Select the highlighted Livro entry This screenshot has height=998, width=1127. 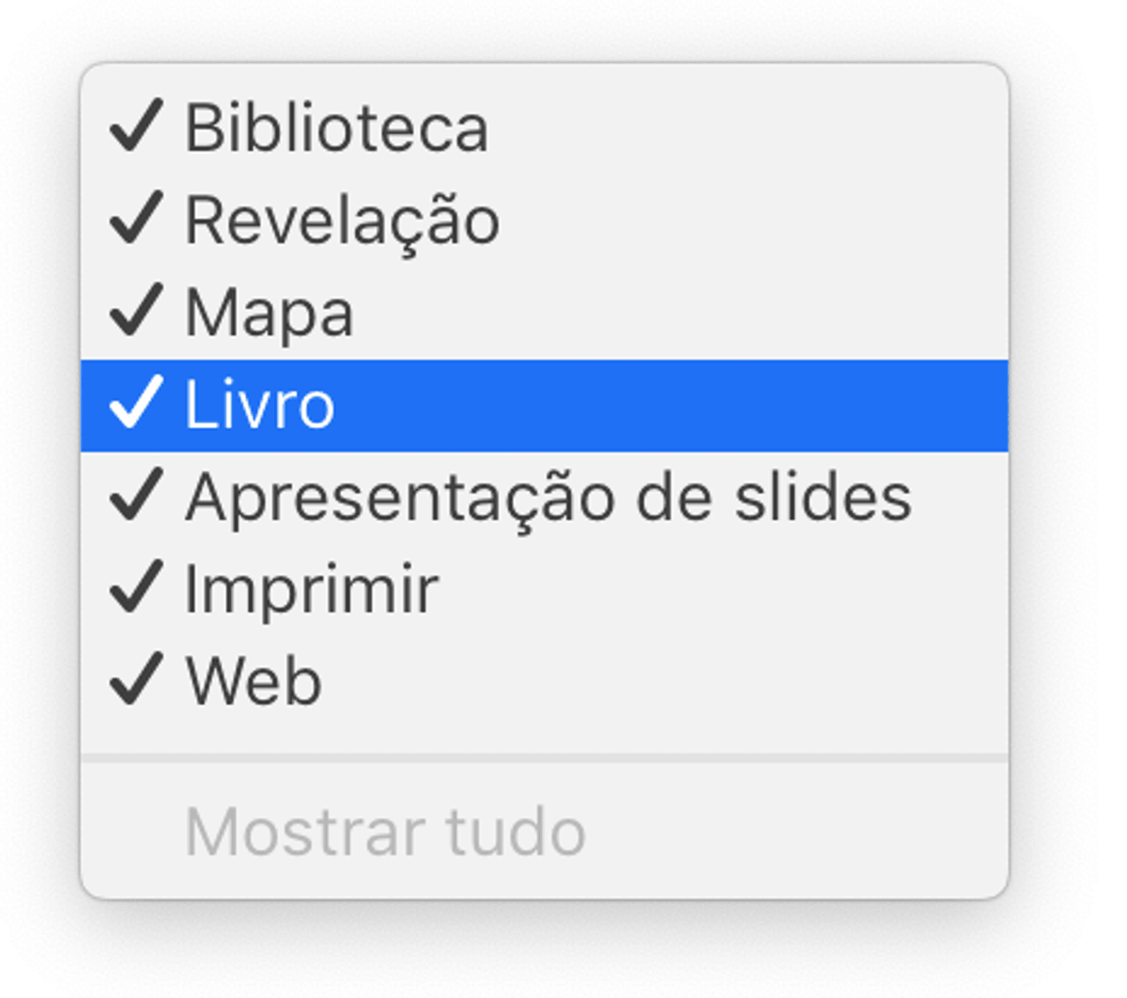(545, 406)
